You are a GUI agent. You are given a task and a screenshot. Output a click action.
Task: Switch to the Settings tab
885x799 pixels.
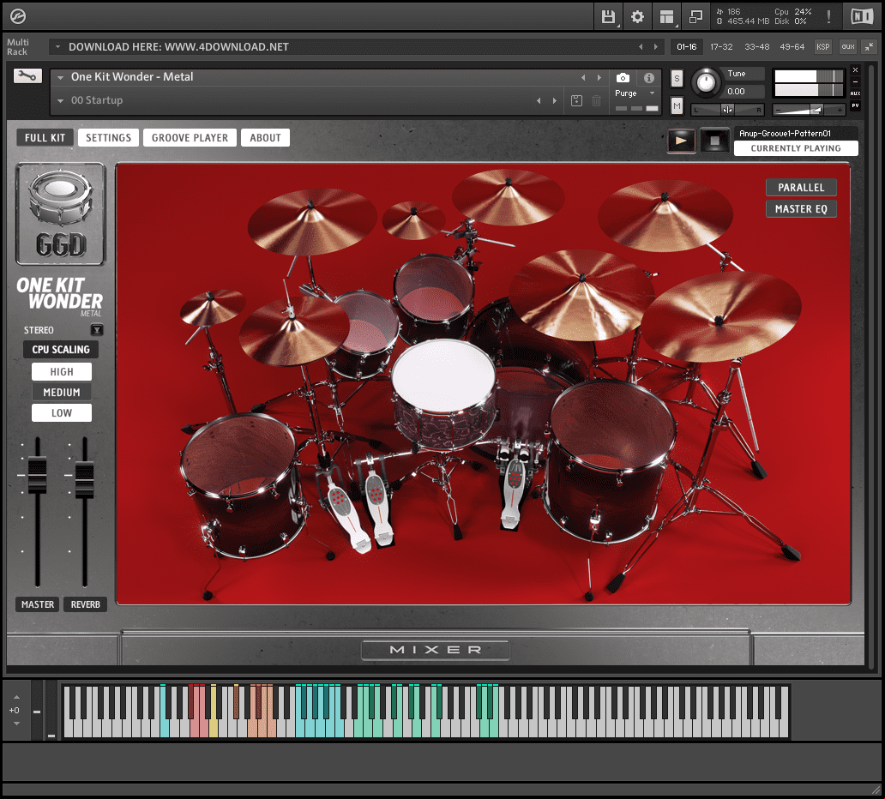click(108, 138)
